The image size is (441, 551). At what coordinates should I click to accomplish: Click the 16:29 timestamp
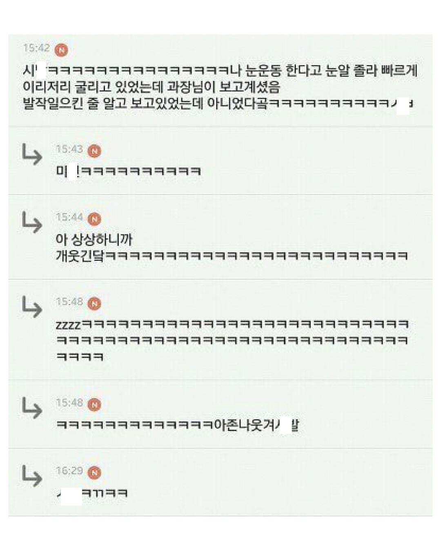[x=69, y=471]
